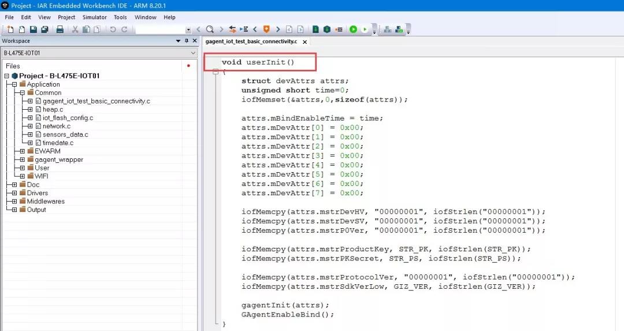Click the Compile toolbar icon
Viewport: 624px width, 331px height.
pos(315,29)
